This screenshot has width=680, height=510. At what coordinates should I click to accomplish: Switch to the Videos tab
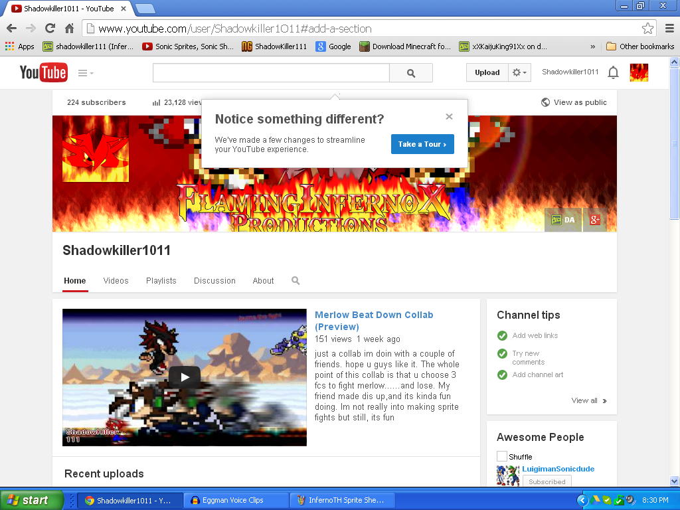(116, 281)
